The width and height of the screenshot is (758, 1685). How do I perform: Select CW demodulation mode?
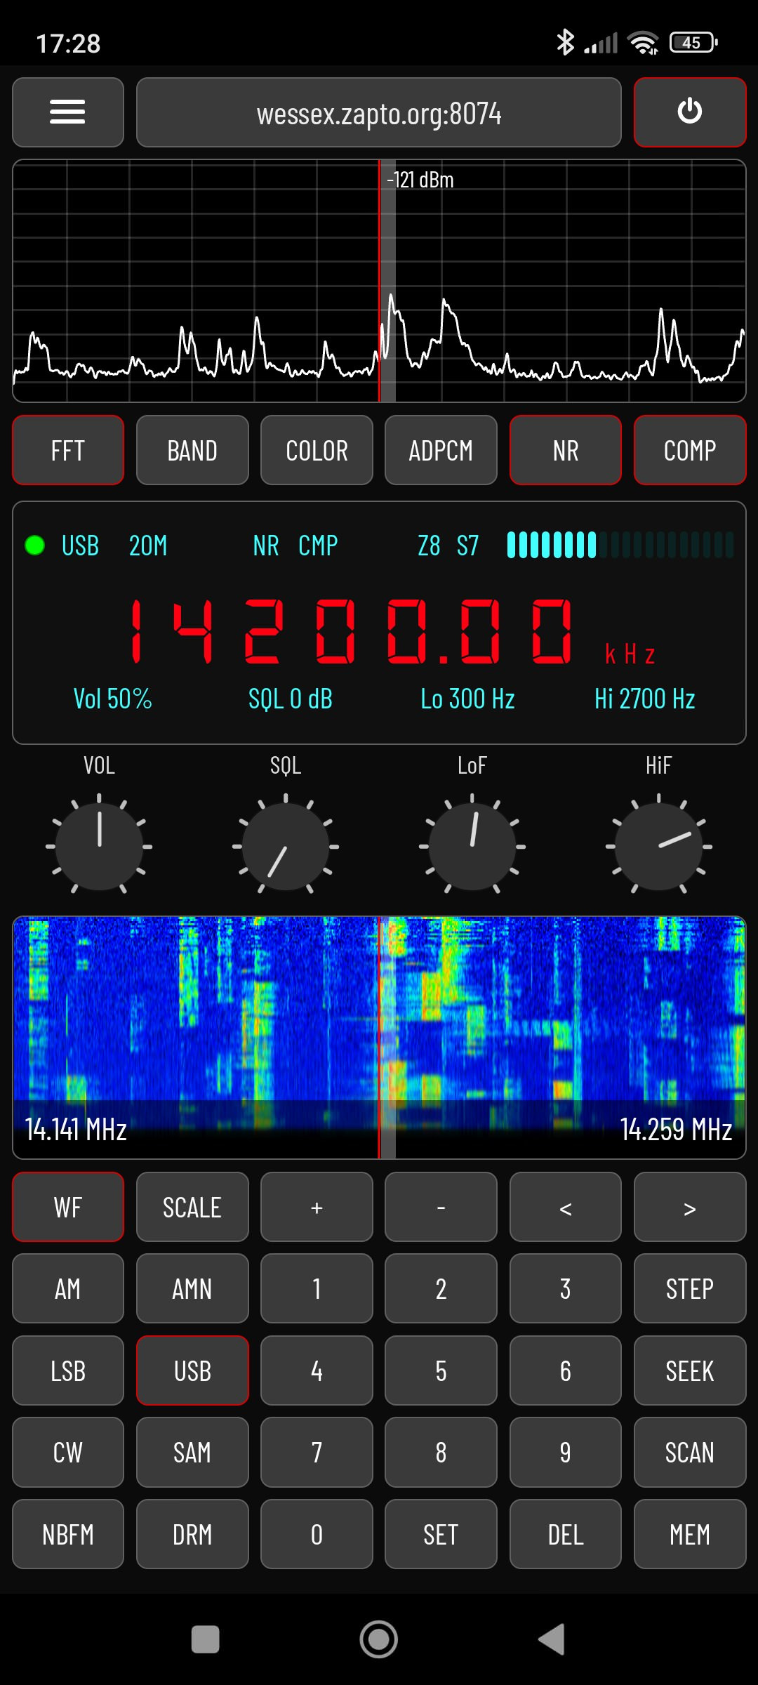pos(68,1452)
